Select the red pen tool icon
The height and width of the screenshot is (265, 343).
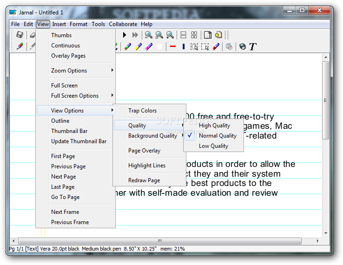click(x=20, y=46)
